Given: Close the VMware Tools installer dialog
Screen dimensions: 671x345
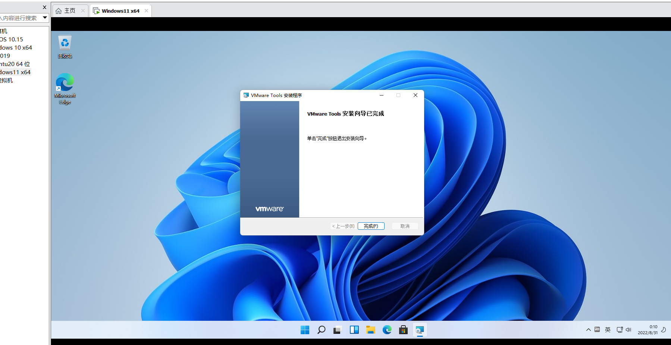Looking at the screenshot, I should (415, 95).
